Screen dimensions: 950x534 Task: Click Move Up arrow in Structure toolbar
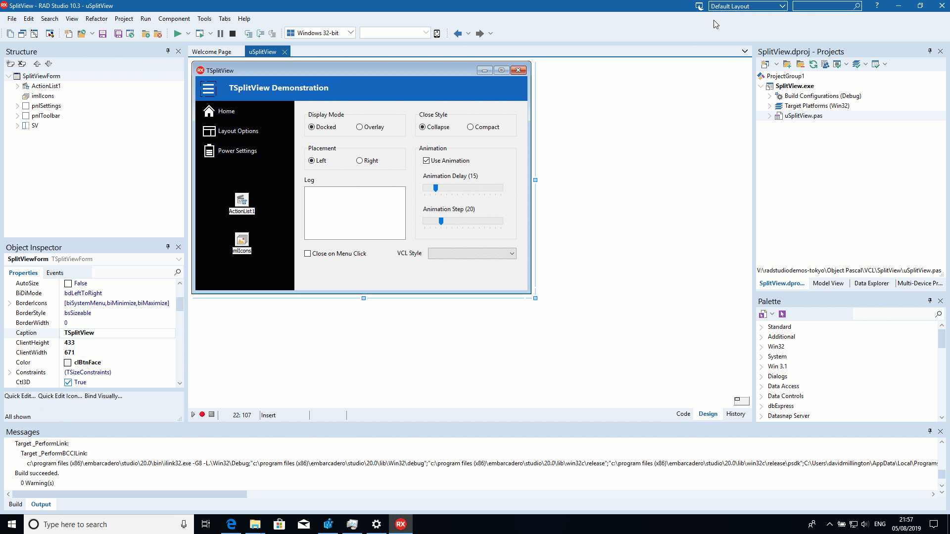(x=37, y=64)
